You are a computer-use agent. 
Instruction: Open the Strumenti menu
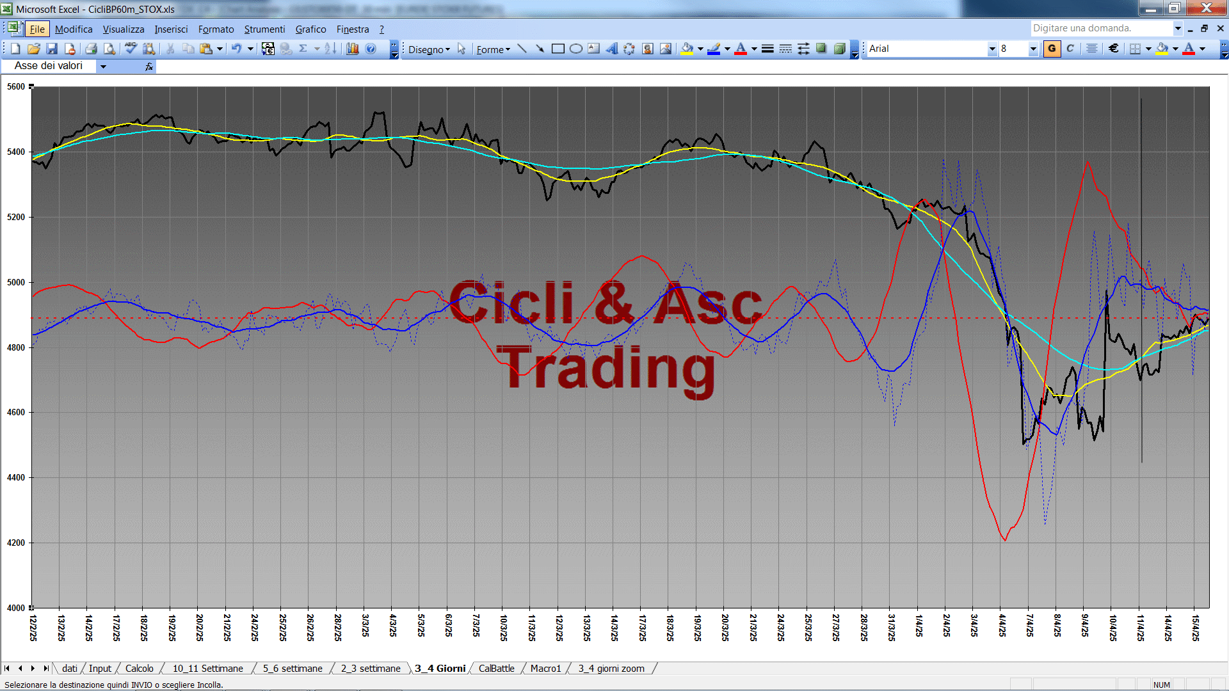point(264,29)
